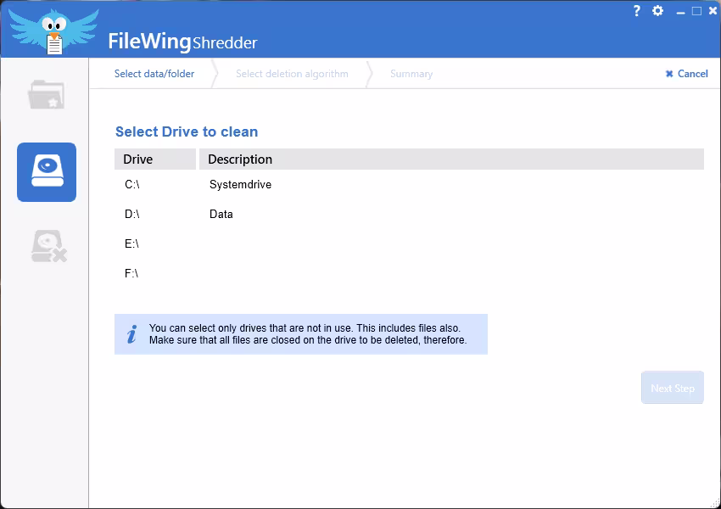Click the Systemdrive description cell
Screen dimensions: 721x509
[x=240, y=184]
